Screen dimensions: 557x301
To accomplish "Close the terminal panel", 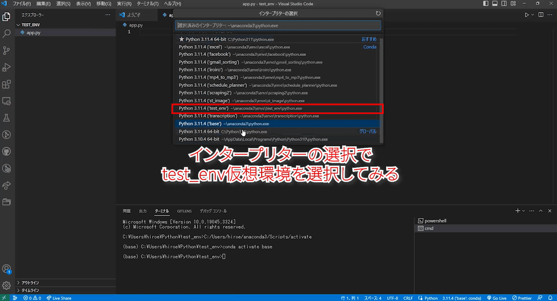I will point(550,211).
